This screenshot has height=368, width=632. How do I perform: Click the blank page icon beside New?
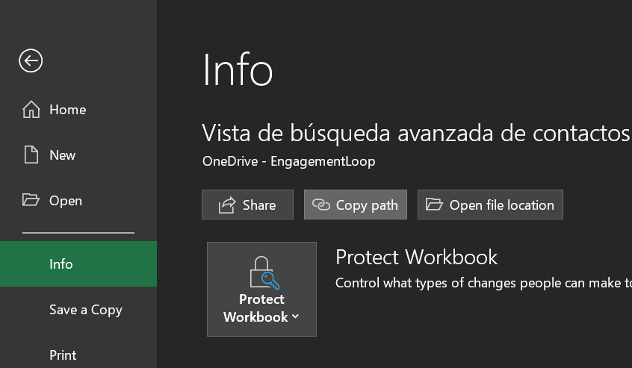click(31, 155)
